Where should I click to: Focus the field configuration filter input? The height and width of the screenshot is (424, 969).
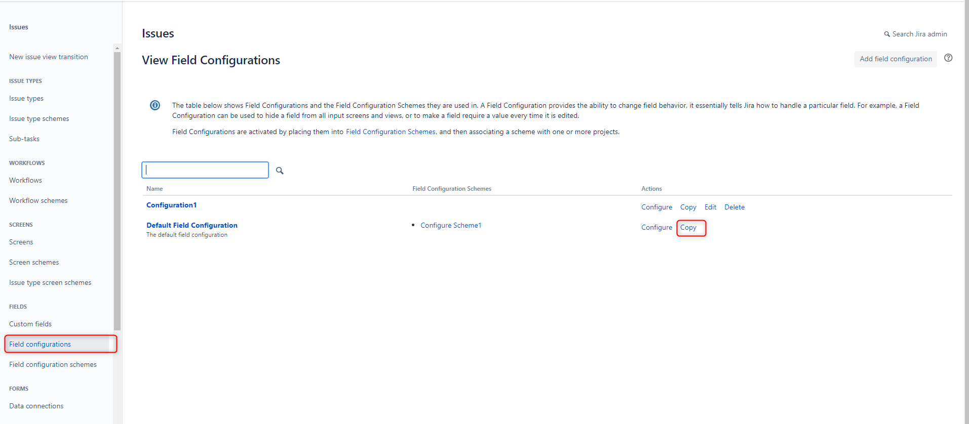[x=205, y=170]
